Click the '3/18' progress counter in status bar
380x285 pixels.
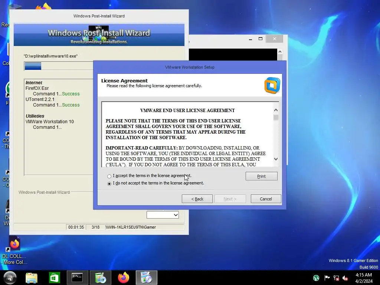point(95,227)
